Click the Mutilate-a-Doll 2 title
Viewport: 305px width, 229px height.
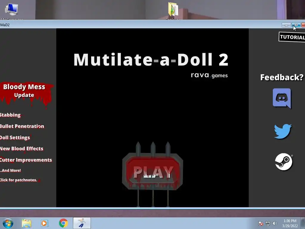point(151,60)
